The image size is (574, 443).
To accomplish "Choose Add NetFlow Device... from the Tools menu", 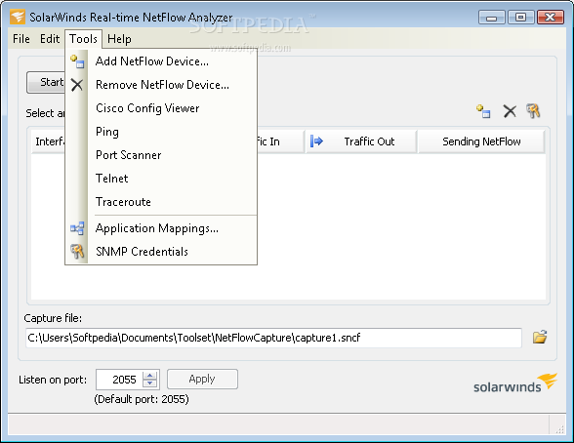I will point(161,61).
